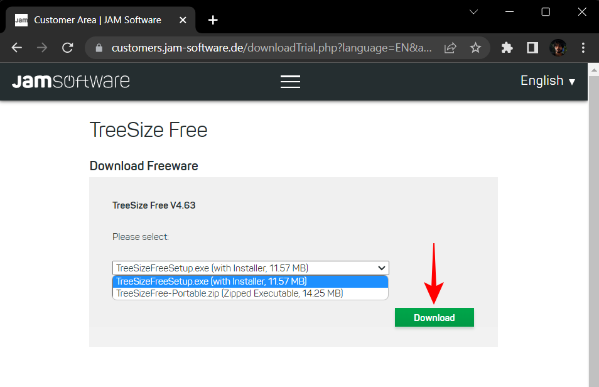The width and height of the screenshot is (599, 387).
Task: Click the browser back navigation arrow
Action: coord(16,47)
